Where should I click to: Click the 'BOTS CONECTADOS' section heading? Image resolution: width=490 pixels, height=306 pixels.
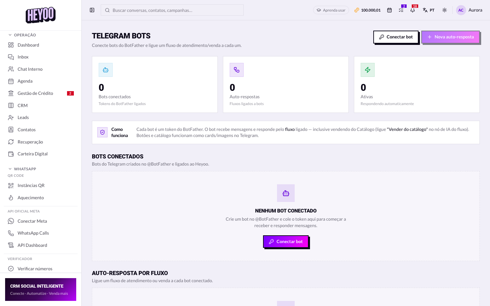[118, 156]
